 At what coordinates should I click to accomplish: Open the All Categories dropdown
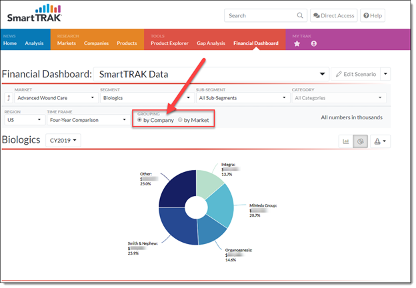click(x=339, y=98)
